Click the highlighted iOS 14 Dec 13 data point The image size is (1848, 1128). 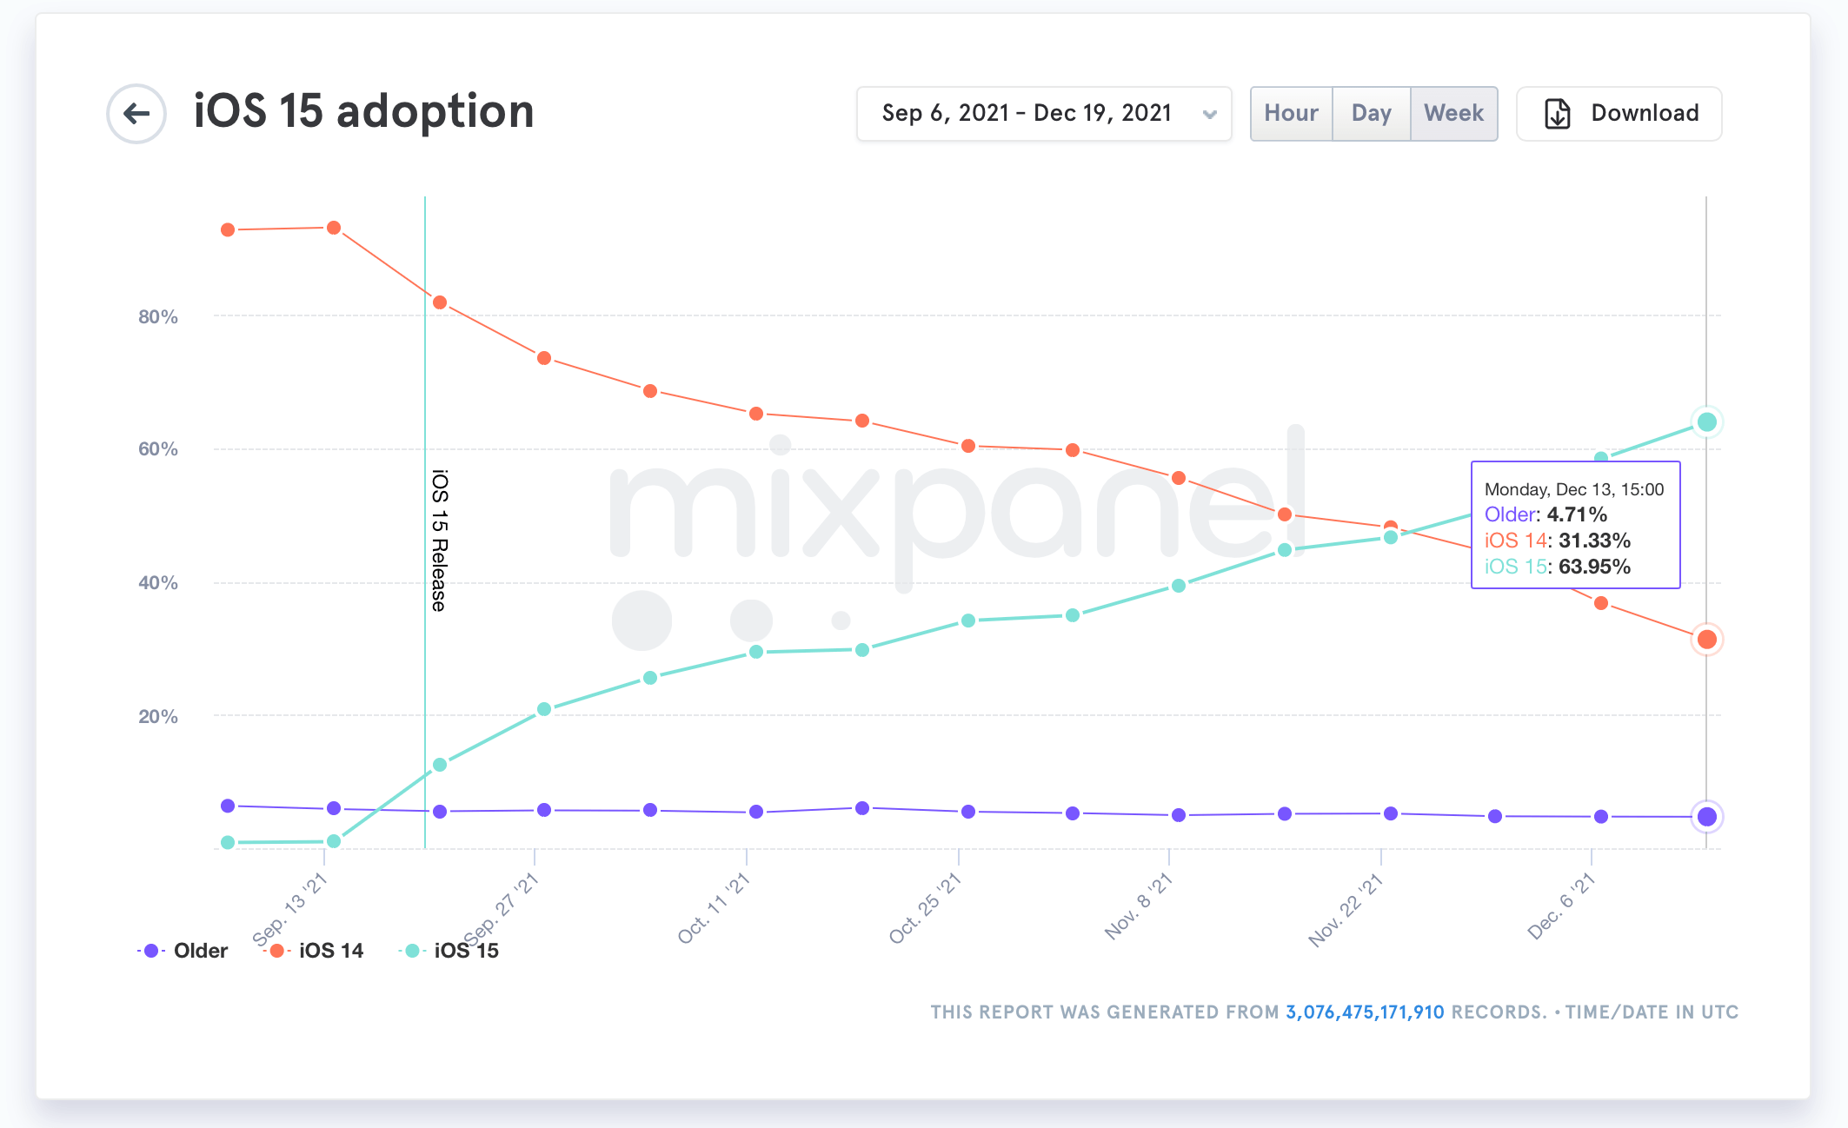(1706, 640)
